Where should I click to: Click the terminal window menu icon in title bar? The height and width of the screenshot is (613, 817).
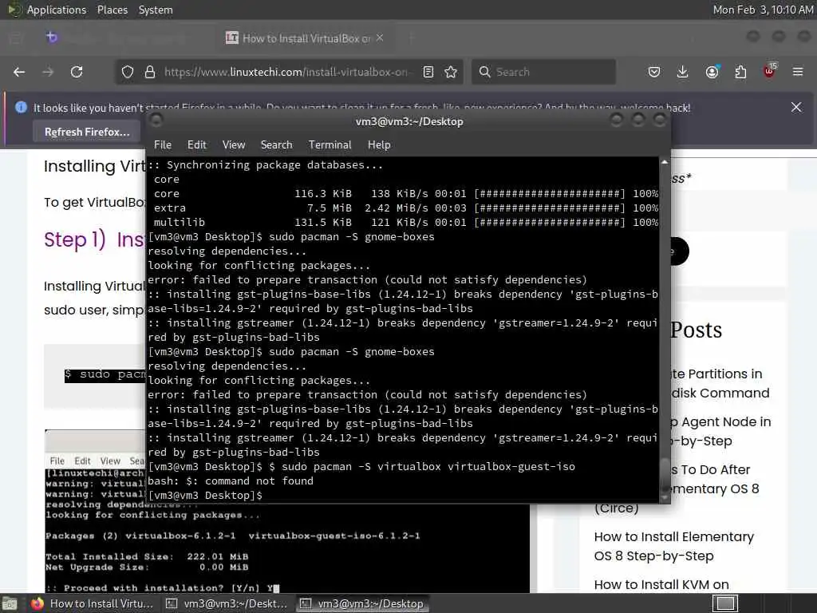[x=156, y=121]
